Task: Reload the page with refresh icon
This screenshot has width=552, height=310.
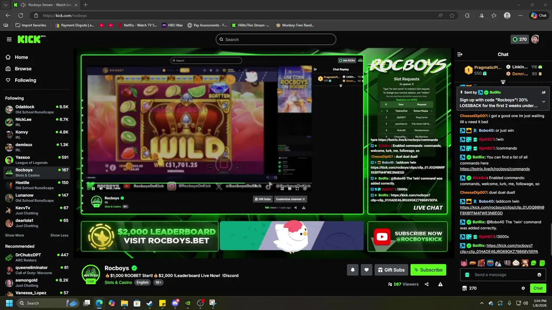Action: coord(20,15)
